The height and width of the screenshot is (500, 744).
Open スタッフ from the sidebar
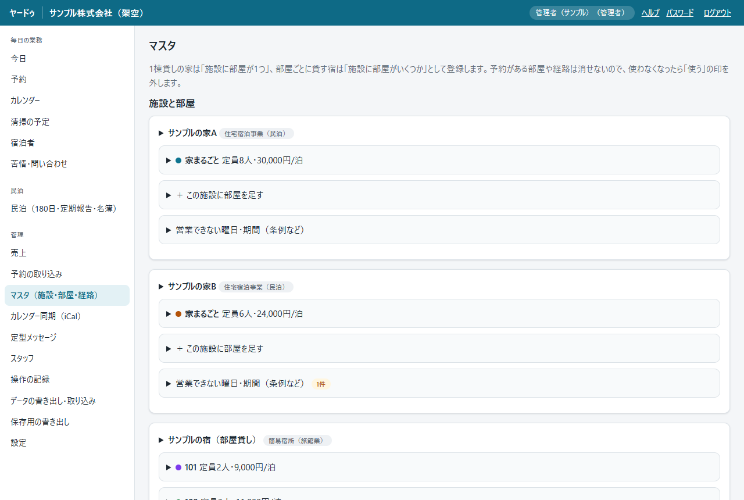[x=67, y=358]
